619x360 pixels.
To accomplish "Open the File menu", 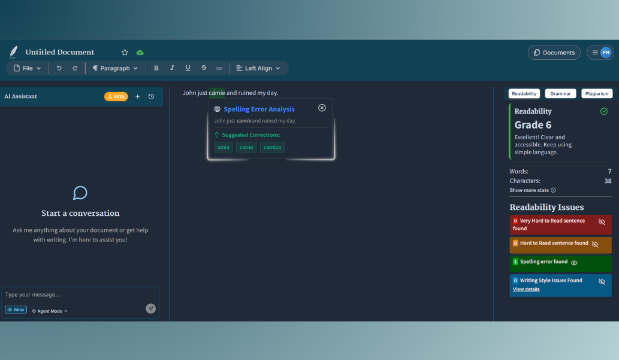I will (x=26, y=68).
